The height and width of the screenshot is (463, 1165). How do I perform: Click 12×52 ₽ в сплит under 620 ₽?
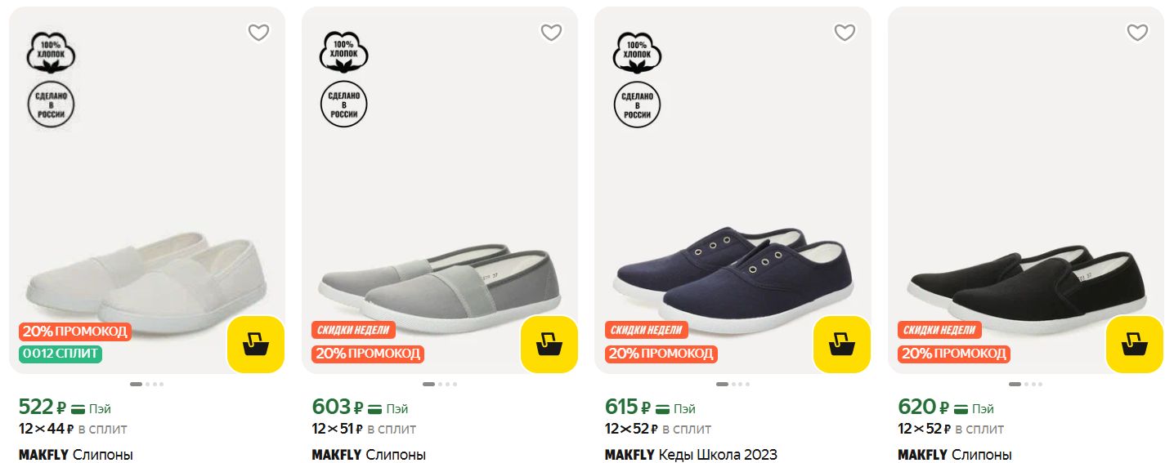[951, 429]
